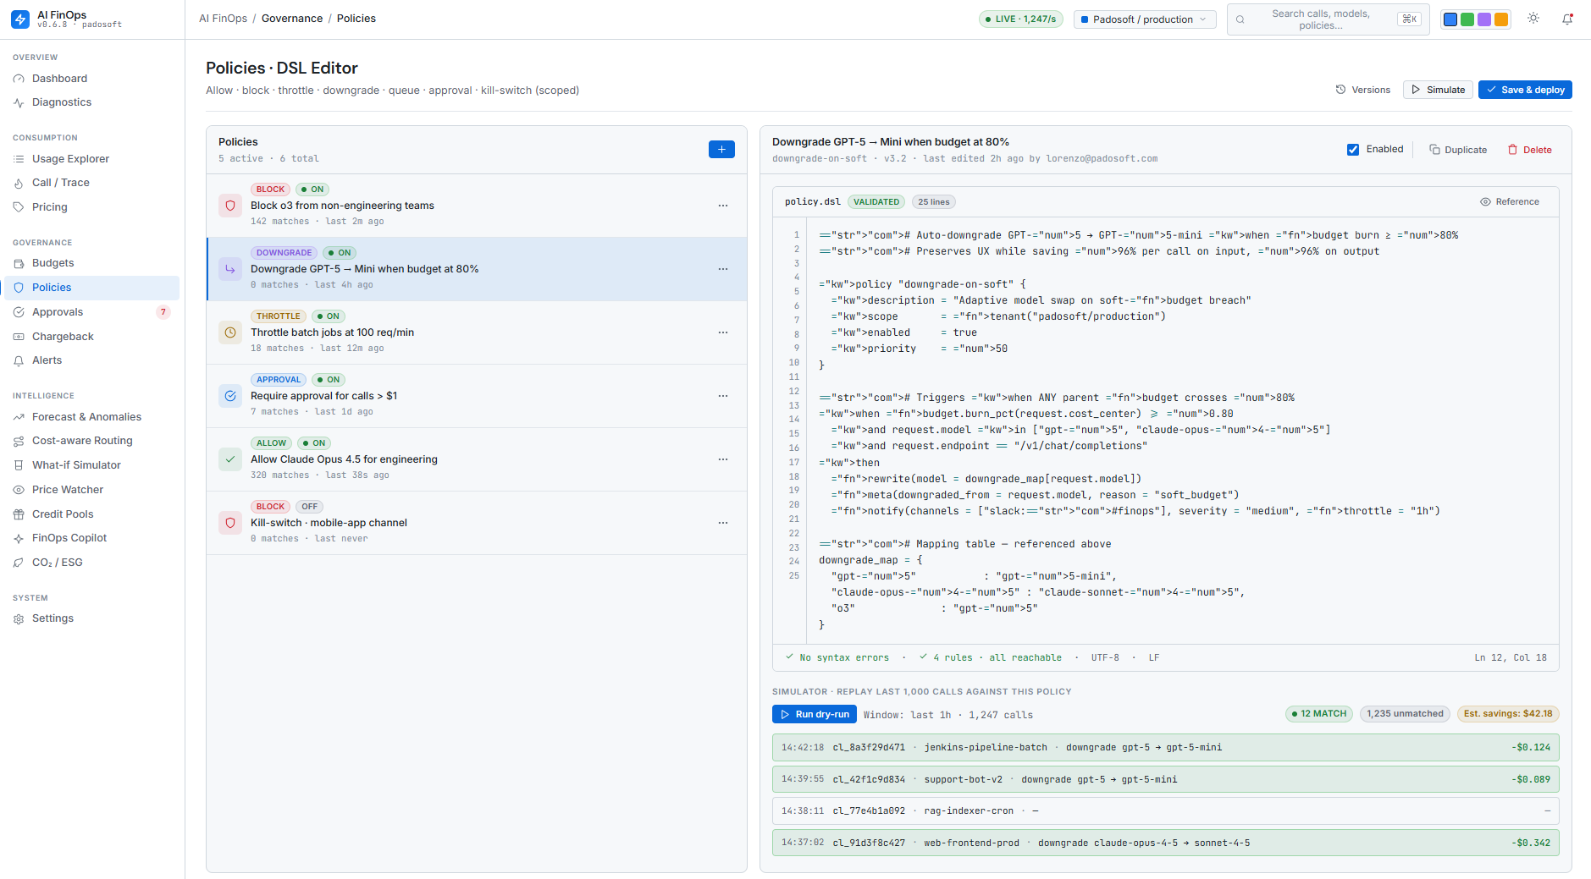1591x879 pixels.
Task: Open the DSL Reference
Action: [1510, 202]
